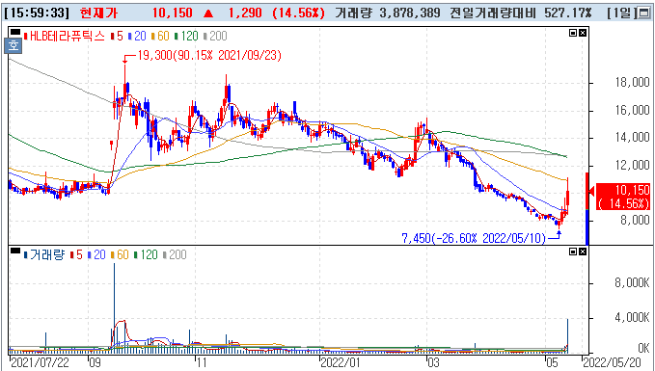This screenshot has width=655, height=371.
Task: Click the red up-triangle indicator
Action: pyautogui.click(x=208, y=13)
